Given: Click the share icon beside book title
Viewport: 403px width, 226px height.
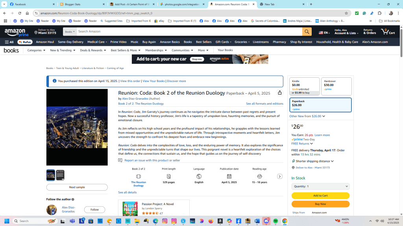Looking at the screenshot, I should pyautogui.click(x=280, y=93).
